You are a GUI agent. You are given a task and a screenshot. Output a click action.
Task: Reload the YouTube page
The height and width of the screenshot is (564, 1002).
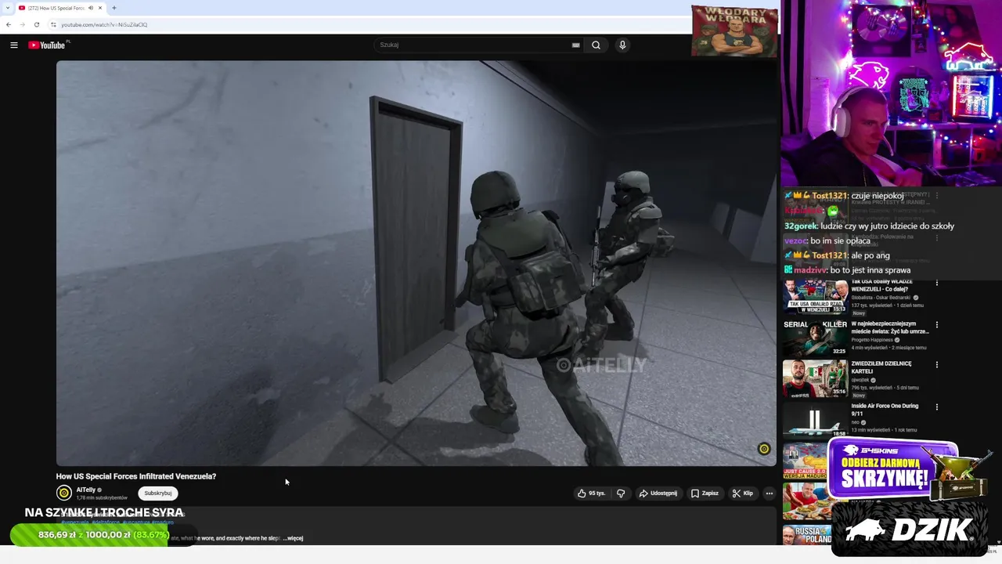(36, 24)
